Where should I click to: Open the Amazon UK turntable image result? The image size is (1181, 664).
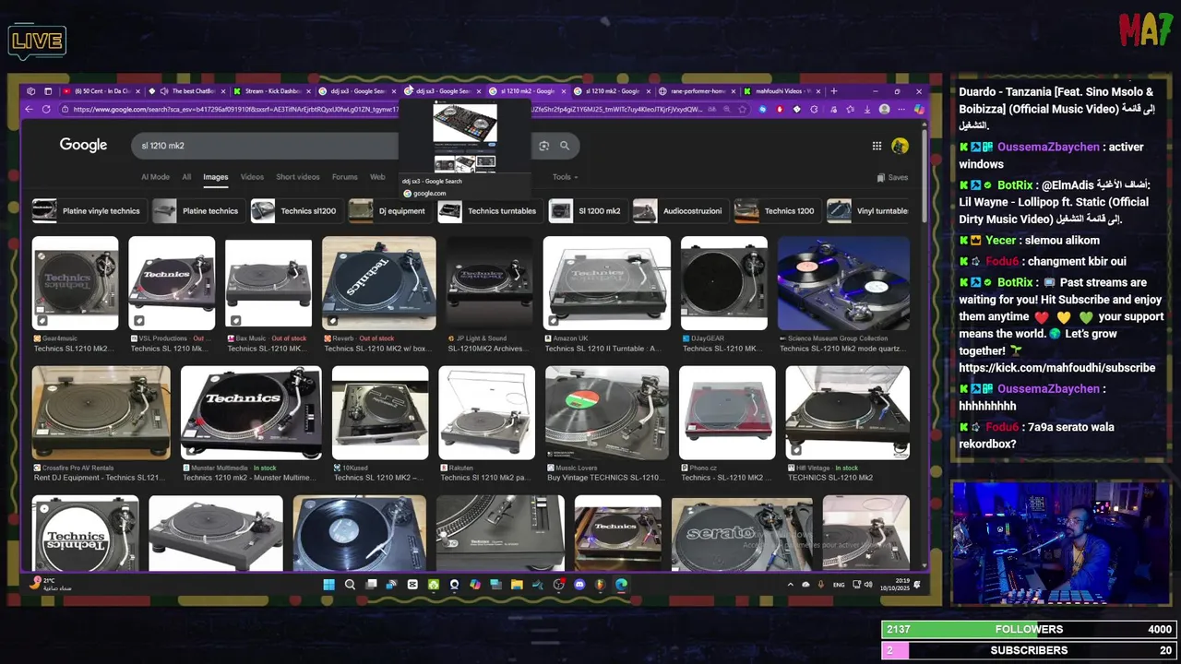pyautogui.click(x=606, y=283)
